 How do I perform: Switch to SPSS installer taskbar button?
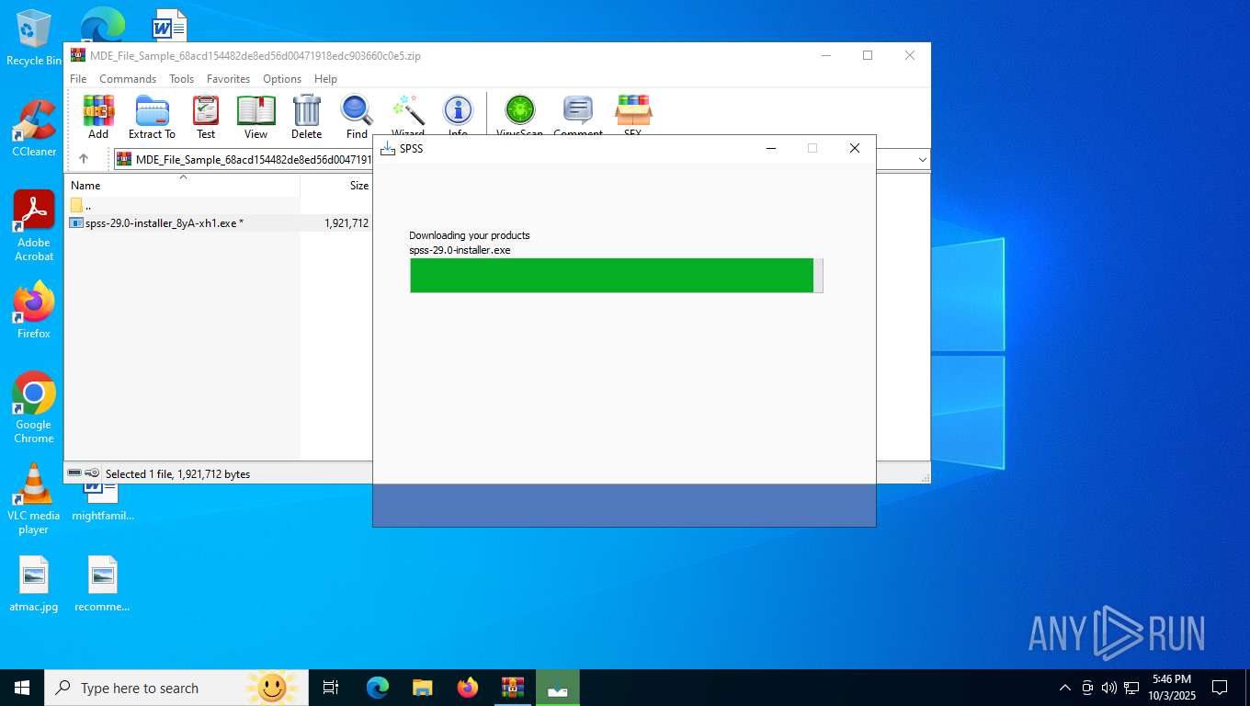[558, 688]
